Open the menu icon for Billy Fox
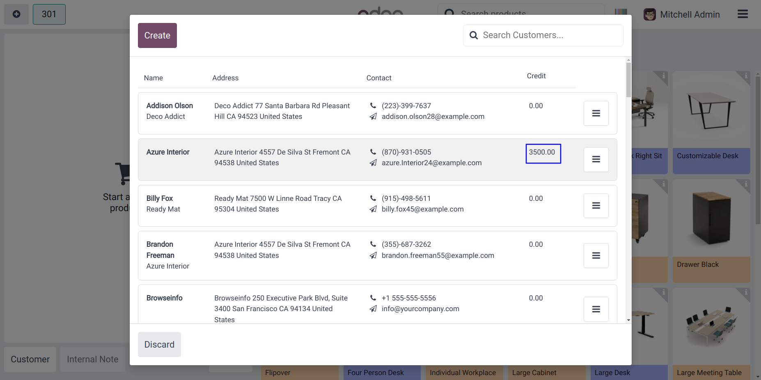This screenshot has height=380, width=761. coord(596,206)
